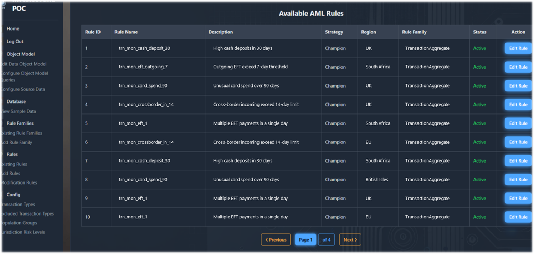534x254 pixels.
Task: Click the Rule Families section icon
Action: tap(2, 123)
